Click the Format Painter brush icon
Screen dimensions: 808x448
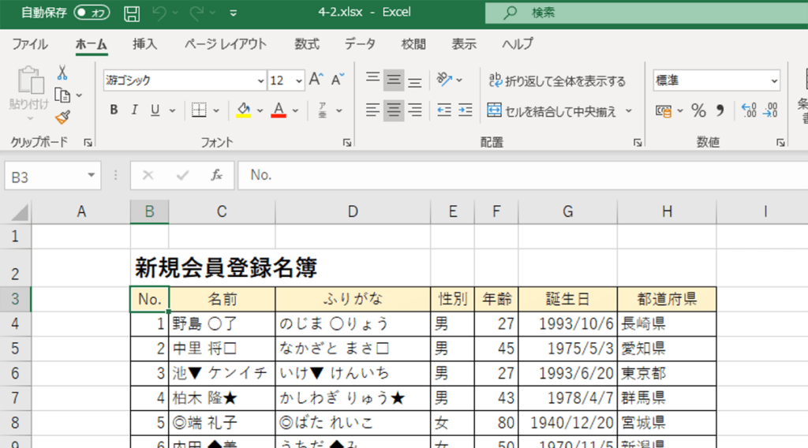[63, 118]
